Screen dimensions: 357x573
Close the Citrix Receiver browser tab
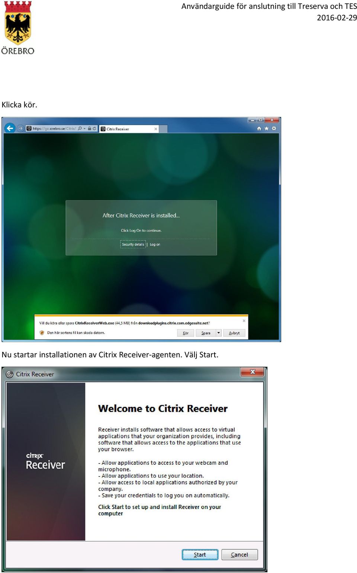coord(156,129)
